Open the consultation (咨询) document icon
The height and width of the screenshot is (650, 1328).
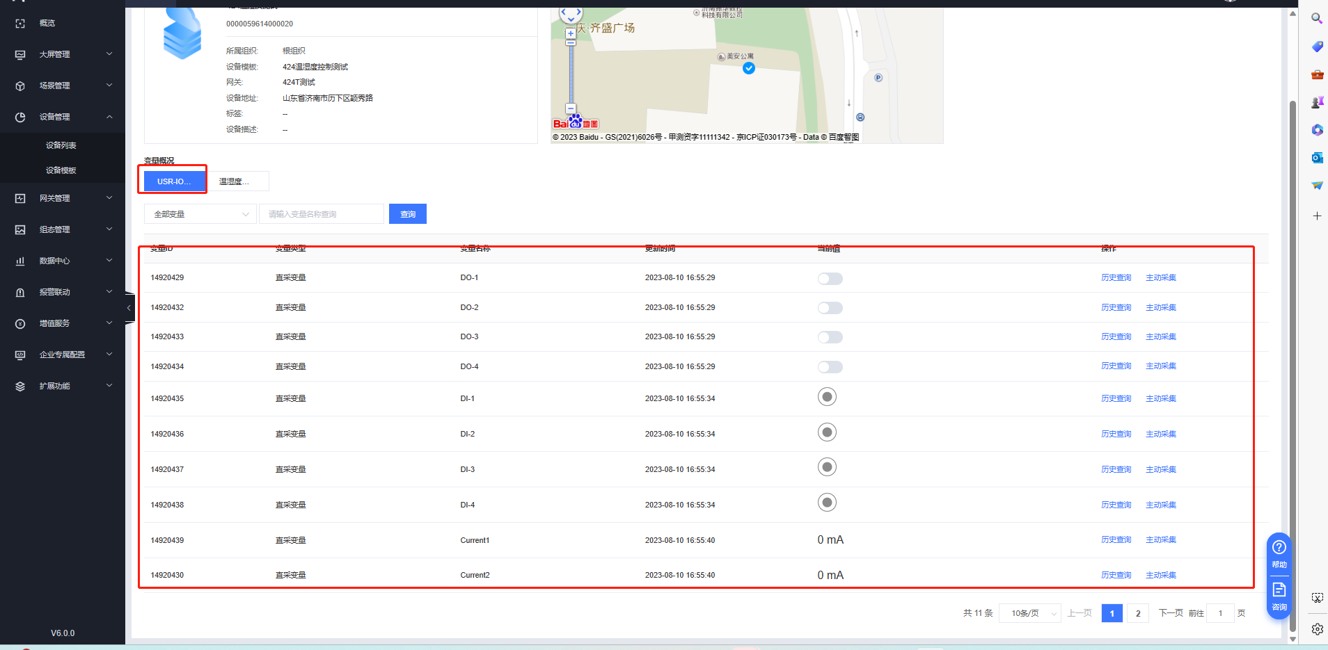click(1279, 590)
